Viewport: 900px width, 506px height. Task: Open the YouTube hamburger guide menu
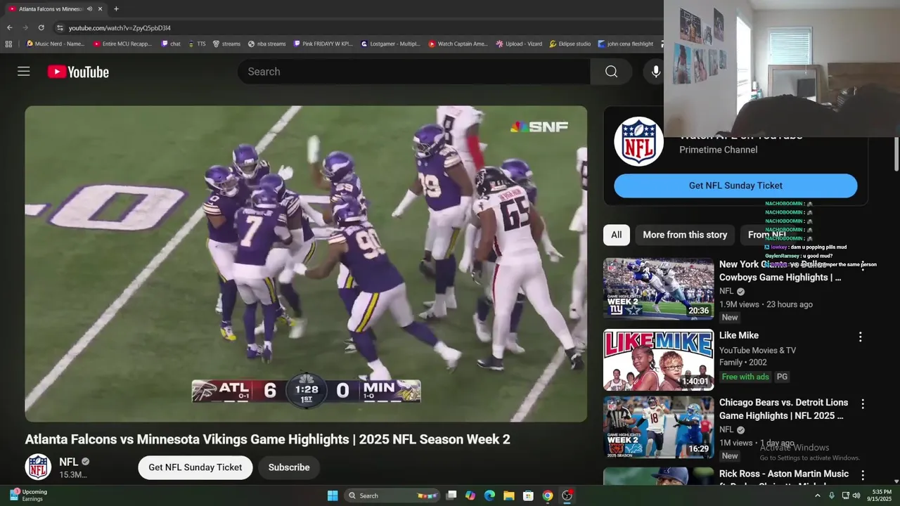pyautogui.click(x=24, y=72)
